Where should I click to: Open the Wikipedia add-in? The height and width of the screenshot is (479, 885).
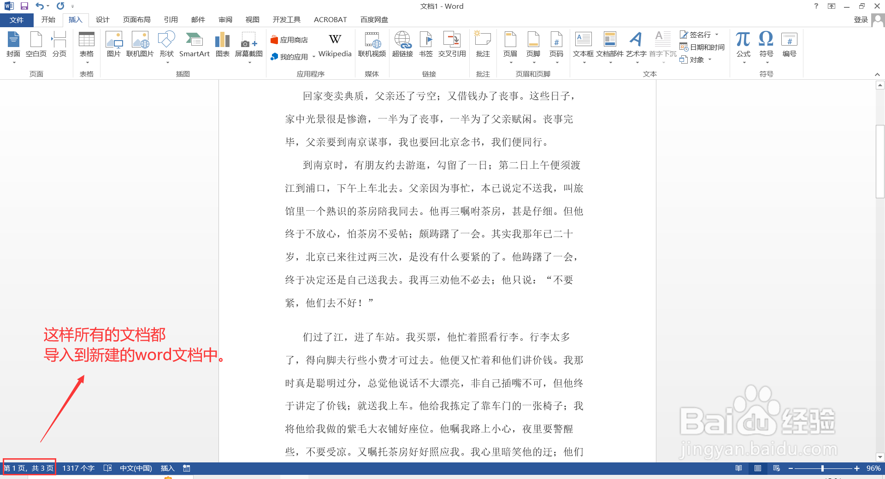tap(335, 45)
